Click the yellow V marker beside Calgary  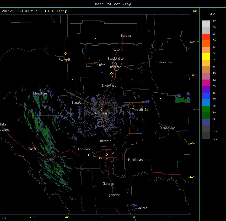pyautogui.click(x=112, y=153)
